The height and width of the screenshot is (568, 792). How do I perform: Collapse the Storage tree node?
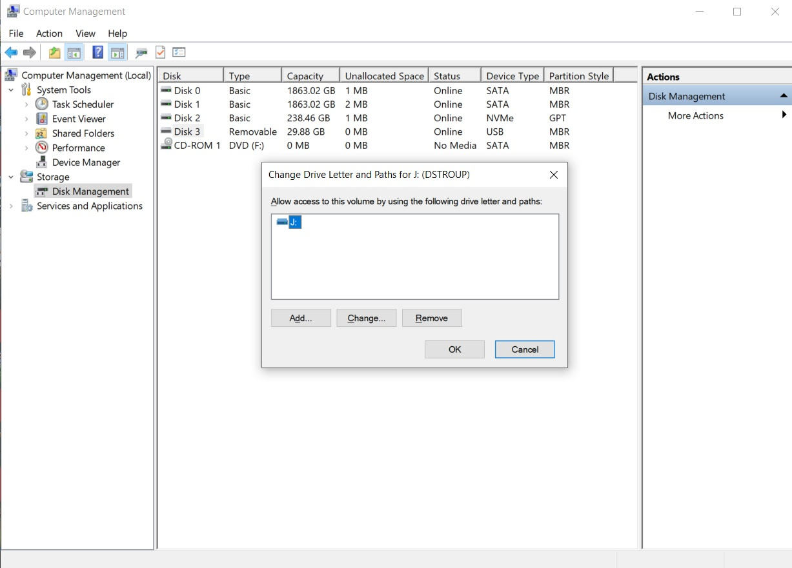[11, 177]
